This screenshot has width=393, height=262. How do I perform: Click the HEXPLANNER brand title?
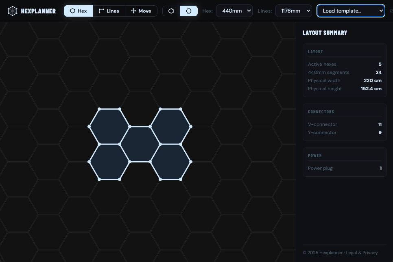(38, 11)
